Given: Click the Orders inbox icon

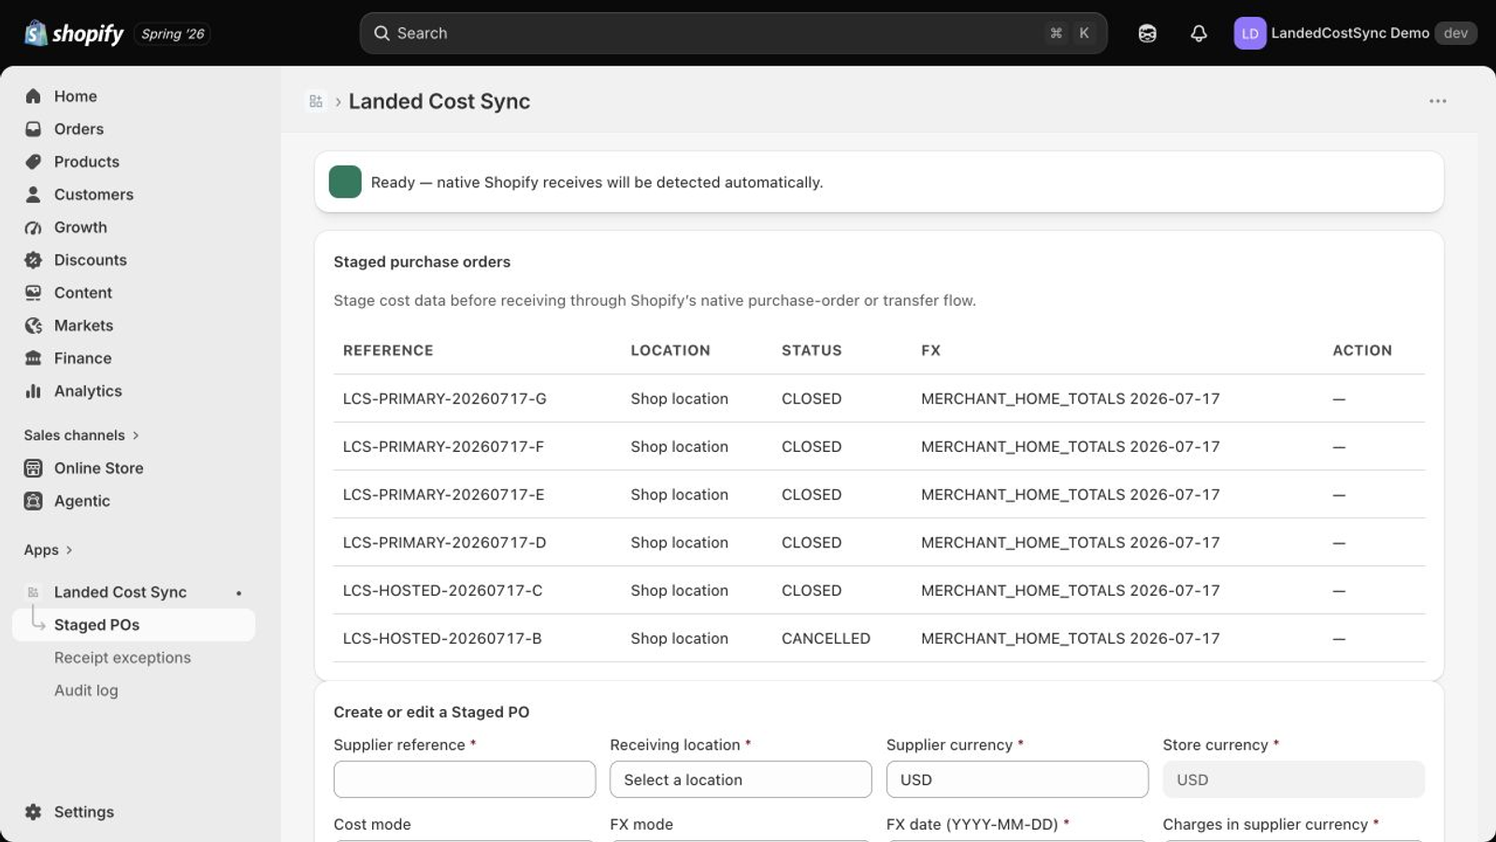Looking at the screenshot, I should (x=34, y=129).
